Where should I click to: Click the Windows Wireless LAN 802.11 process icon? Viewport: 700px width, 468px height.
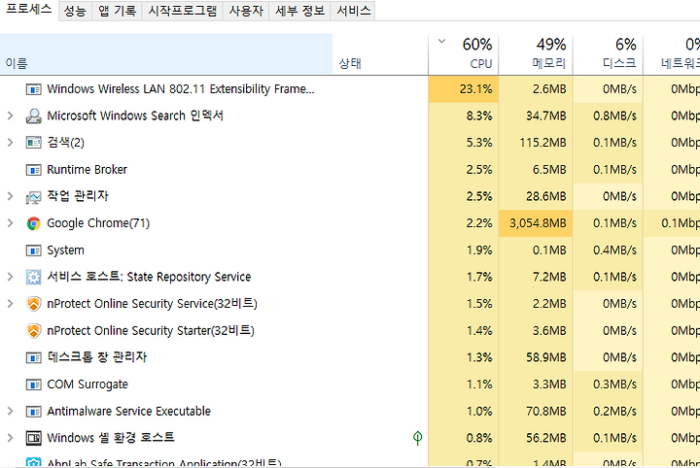(33, 89)
